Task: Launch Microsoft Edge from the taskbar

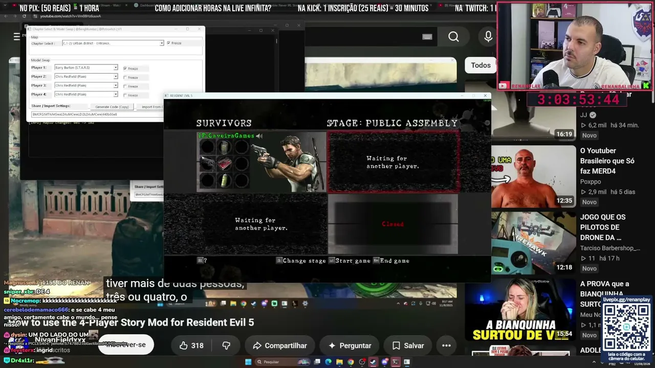Action: (x=328, y=362)
